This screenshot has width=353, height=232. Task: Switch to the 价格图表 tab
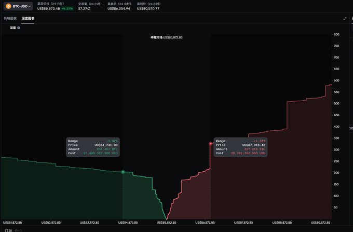point(10,19)
